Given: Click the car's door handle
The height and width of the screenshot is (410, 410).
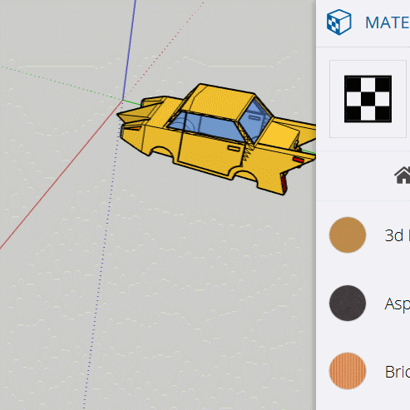Looking at the screenshot, I should pyautogui.click(x=234, y=148).
